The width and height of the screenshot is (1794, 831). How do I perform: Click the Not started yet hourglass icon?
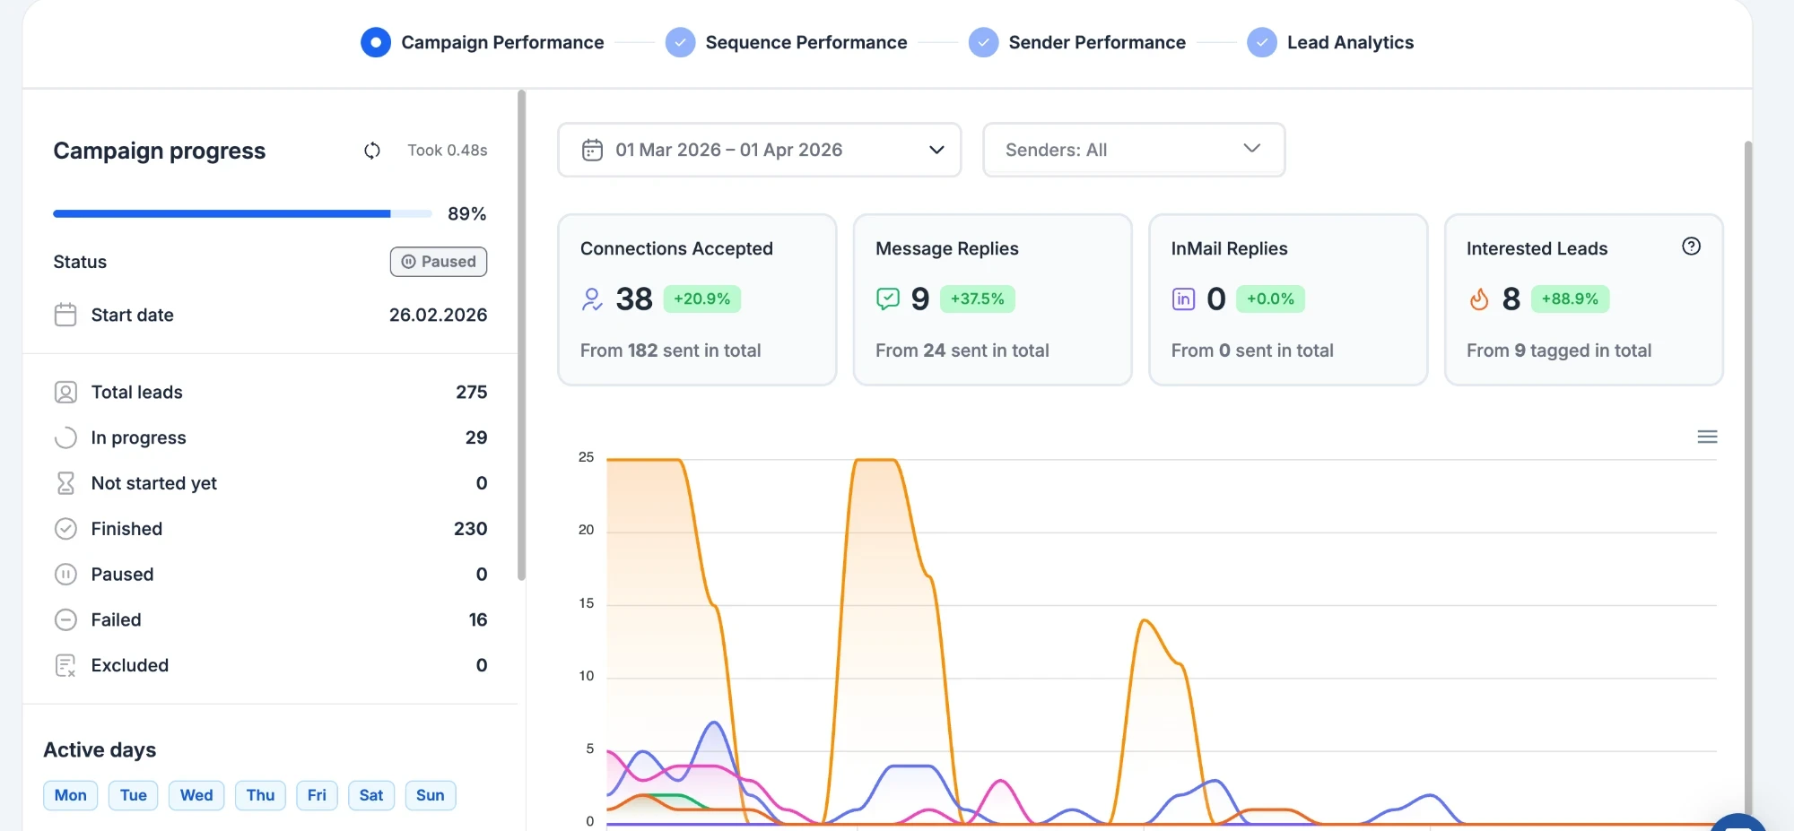click(65, 483)
